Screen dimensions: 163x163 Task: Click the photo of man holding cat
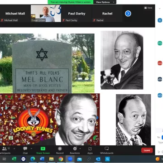(122, 60)
